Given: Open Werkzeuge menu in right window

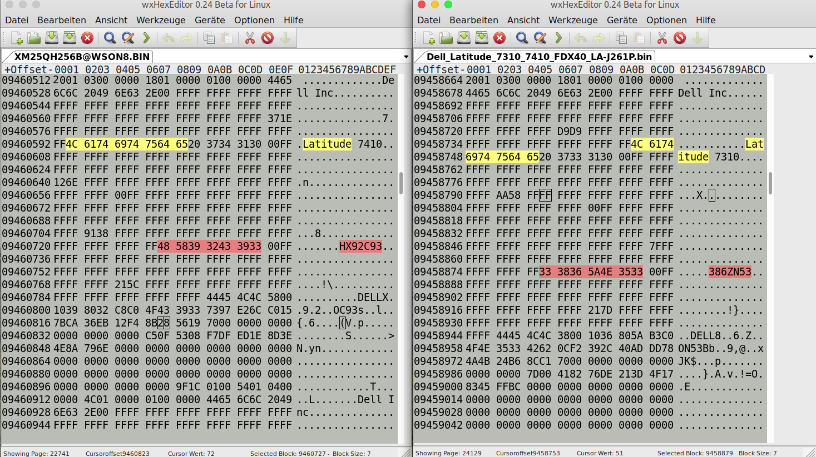Looking at the screenshot, I should (x=573, y=20).
